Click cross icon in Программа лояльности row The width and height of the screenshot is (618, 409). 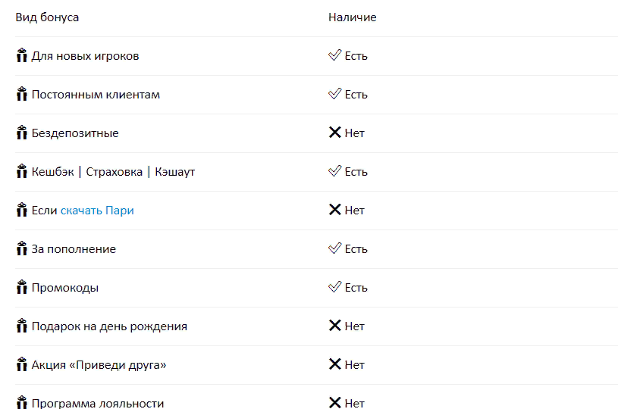coord(334,402)
